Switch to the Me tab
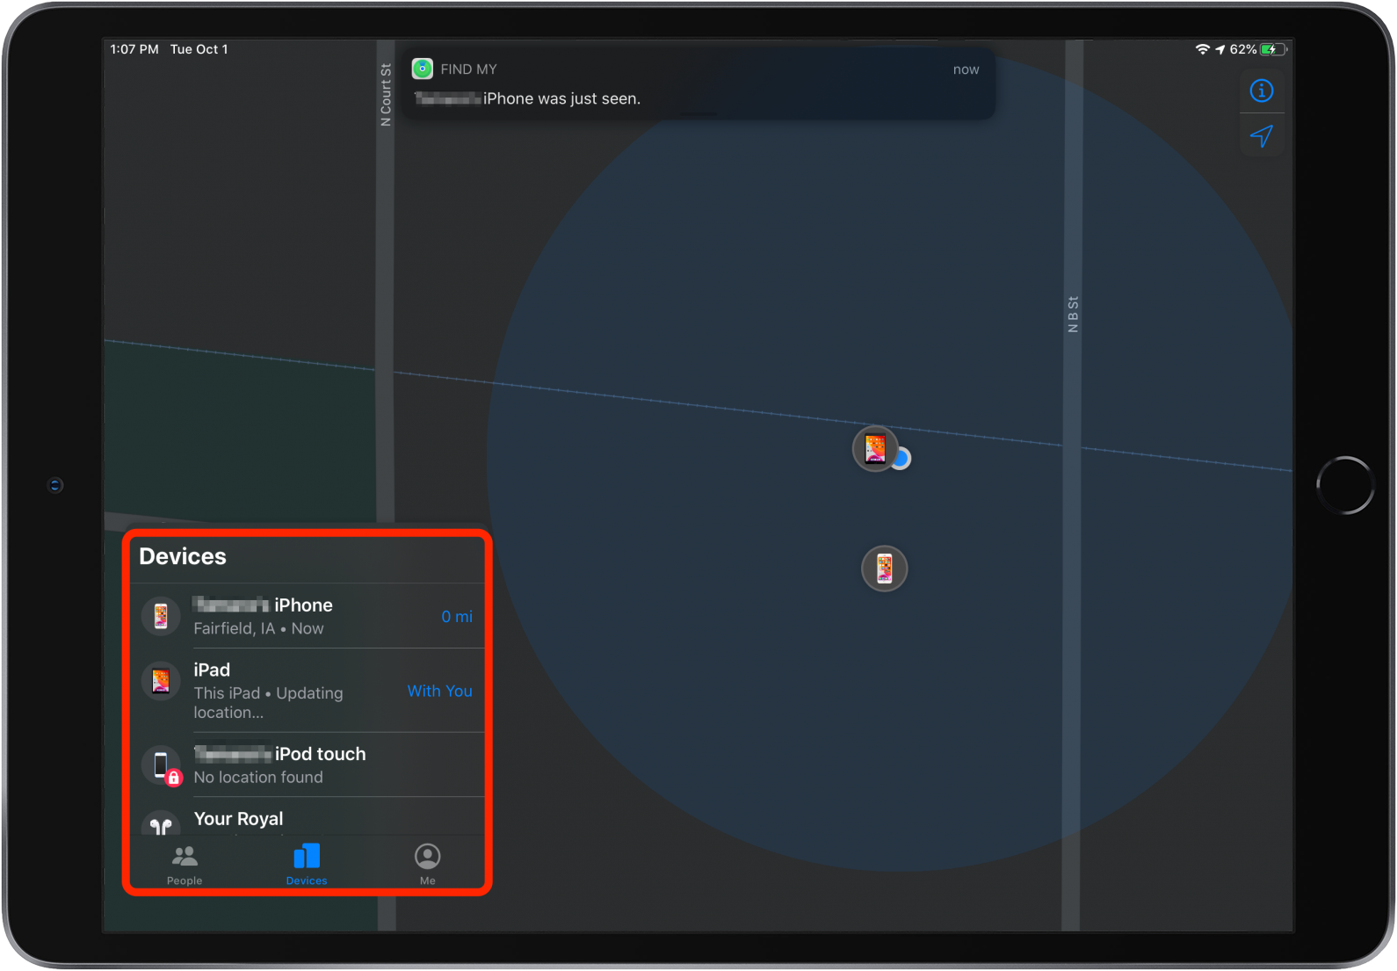Viewport: 1397px width, 971px height. [x=428, y=865]
